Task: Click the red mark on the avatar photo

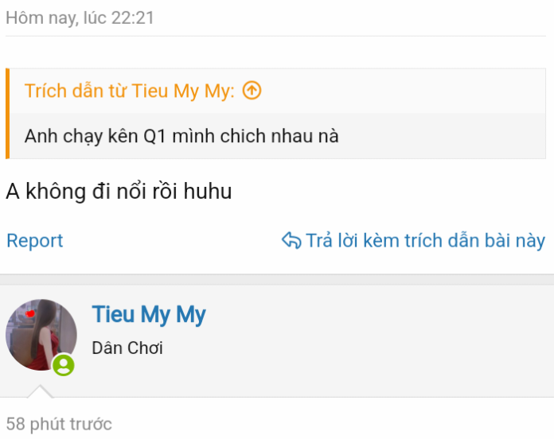Action: point(30,313)
